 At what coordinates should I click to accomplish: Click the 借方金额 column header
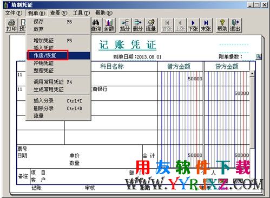179,66
